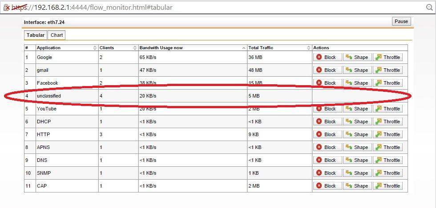The width and height of the screenshot is (436, 208).
Task: Block CAP traffic
Action: tap(327, 186)
